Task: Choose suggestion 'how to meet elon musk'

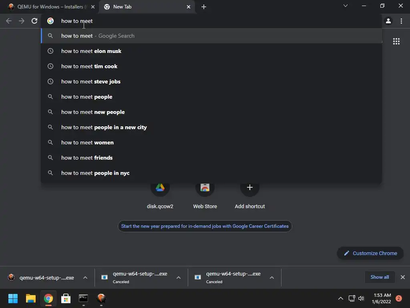Action: click(x=211, y=51)
